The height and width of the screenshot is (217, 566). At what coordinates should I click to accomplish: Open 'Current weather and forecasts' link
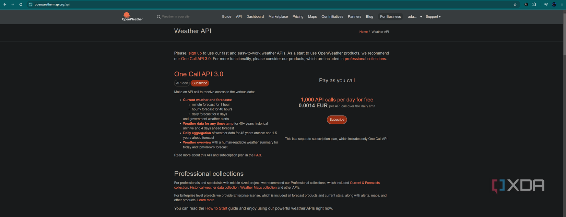208,100
